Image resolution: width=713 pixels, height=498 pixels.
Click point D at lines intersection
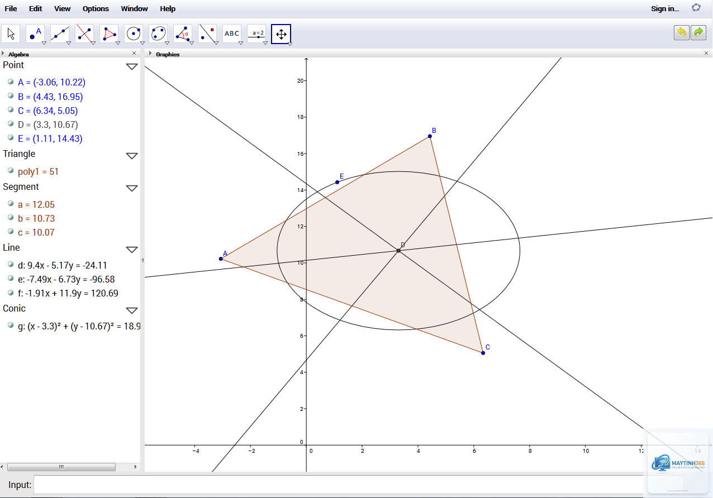click(x=398, y=251)
